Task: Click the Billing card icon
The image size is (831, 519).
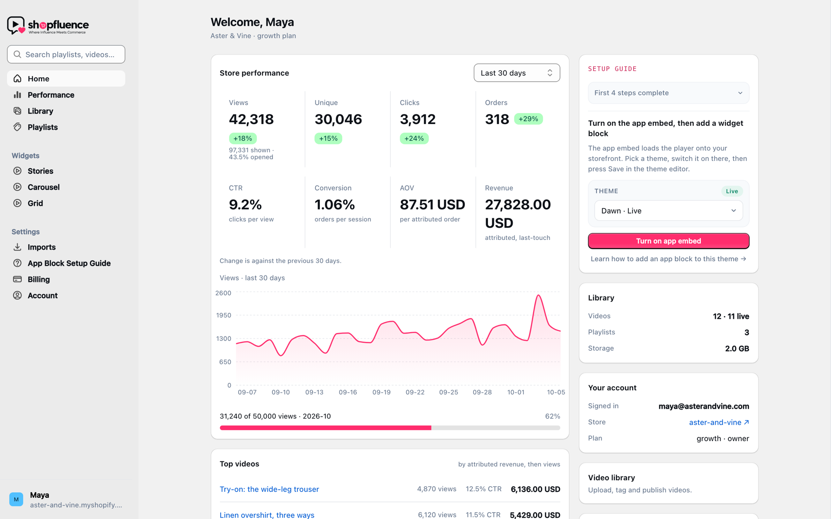Action: (x=18, y=279)
